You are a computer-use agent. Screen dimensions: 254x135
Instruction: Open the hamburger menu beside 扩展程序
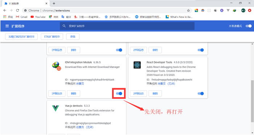pos(7,26)
